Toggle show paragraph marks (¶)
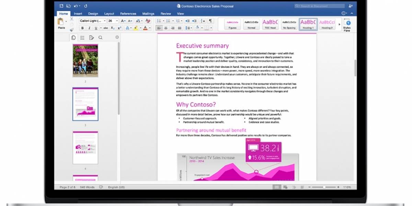The image size is (412, 206). (210, 21)
